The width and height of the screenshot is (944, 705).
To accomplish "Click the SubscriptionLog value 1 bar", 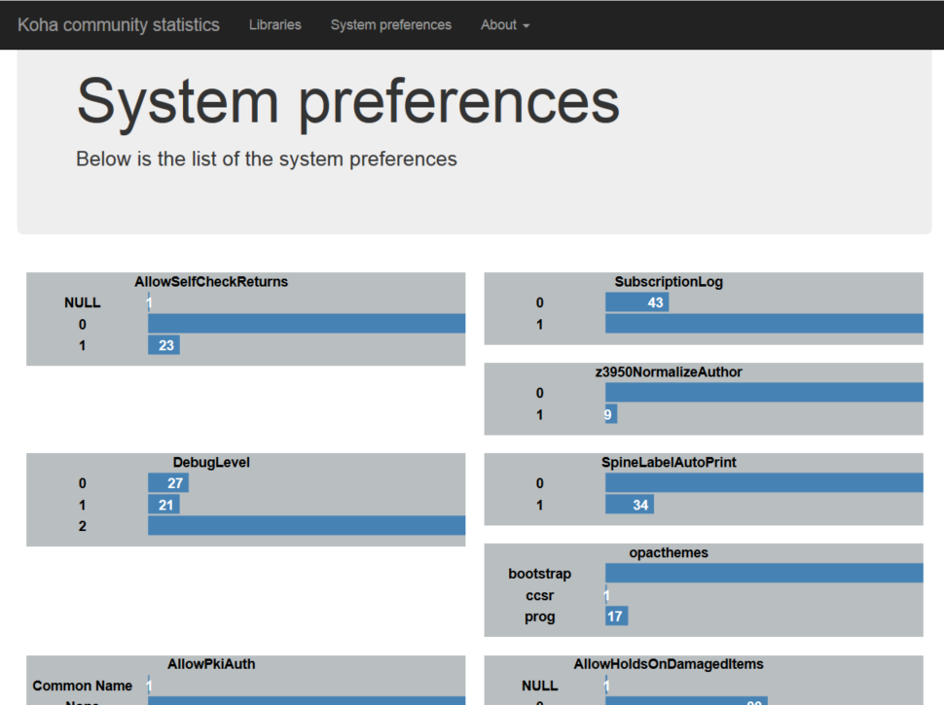I will [764, 324].
